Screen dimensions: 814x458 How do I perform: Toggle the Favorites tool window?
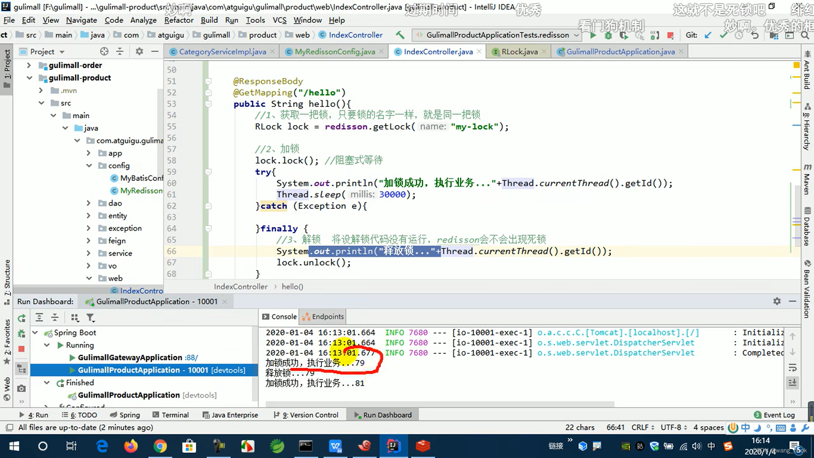pos(7,342)
